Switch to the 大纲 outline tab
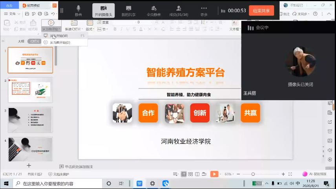The height and width of the screenshot is (189, 336). (x=21, y=41)
